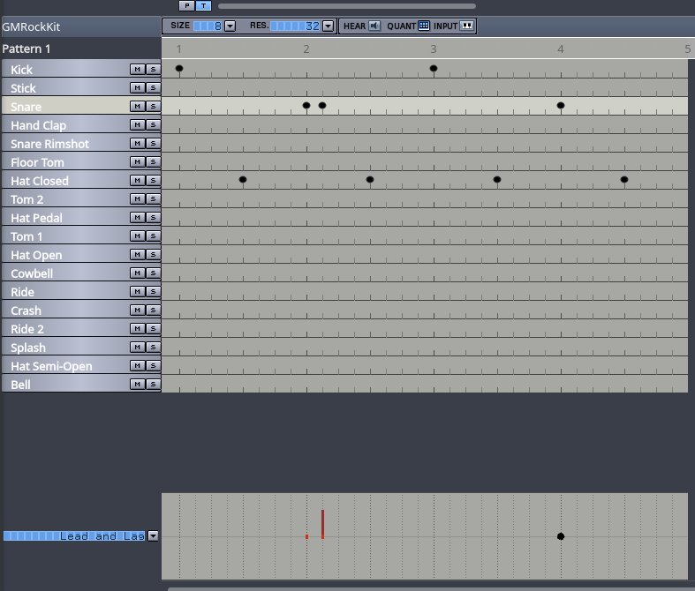
Task: Select the Snare Rimshot instrument name
Action: (x=49, y=144)
